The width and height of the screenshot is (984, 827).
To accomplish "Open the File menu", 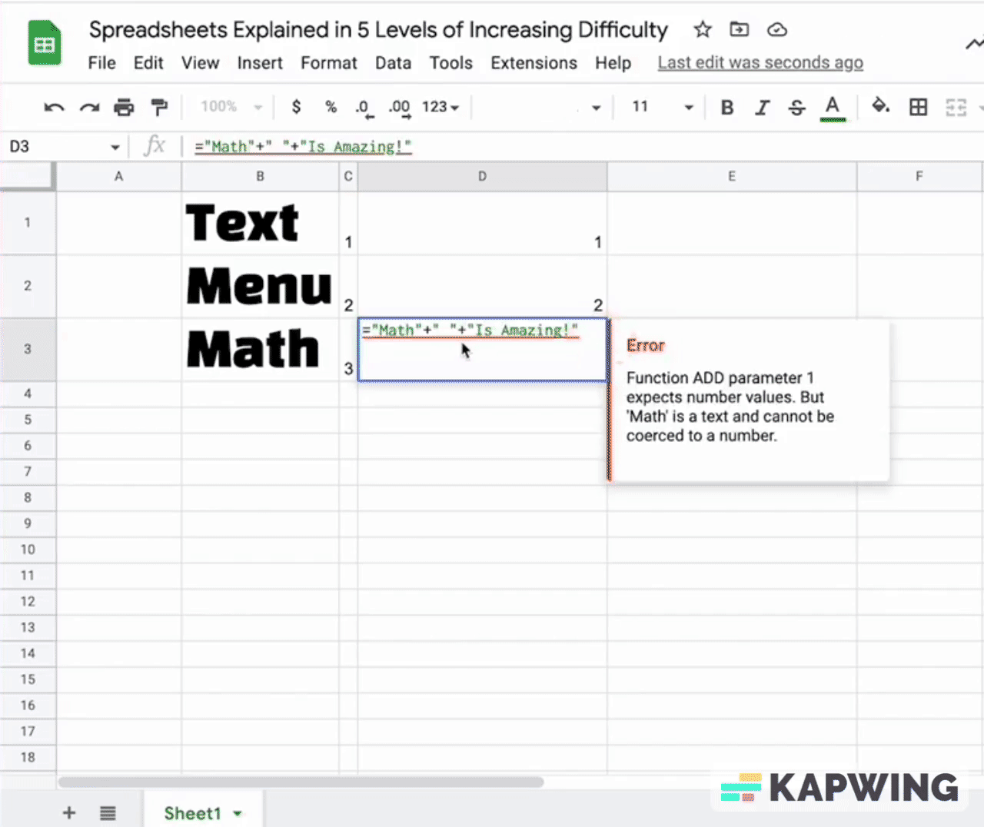I will tap(101, 63).
